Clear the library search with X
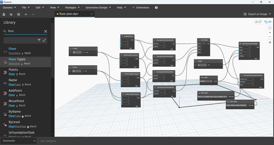 pyautogui.click(x=46, y=31)
